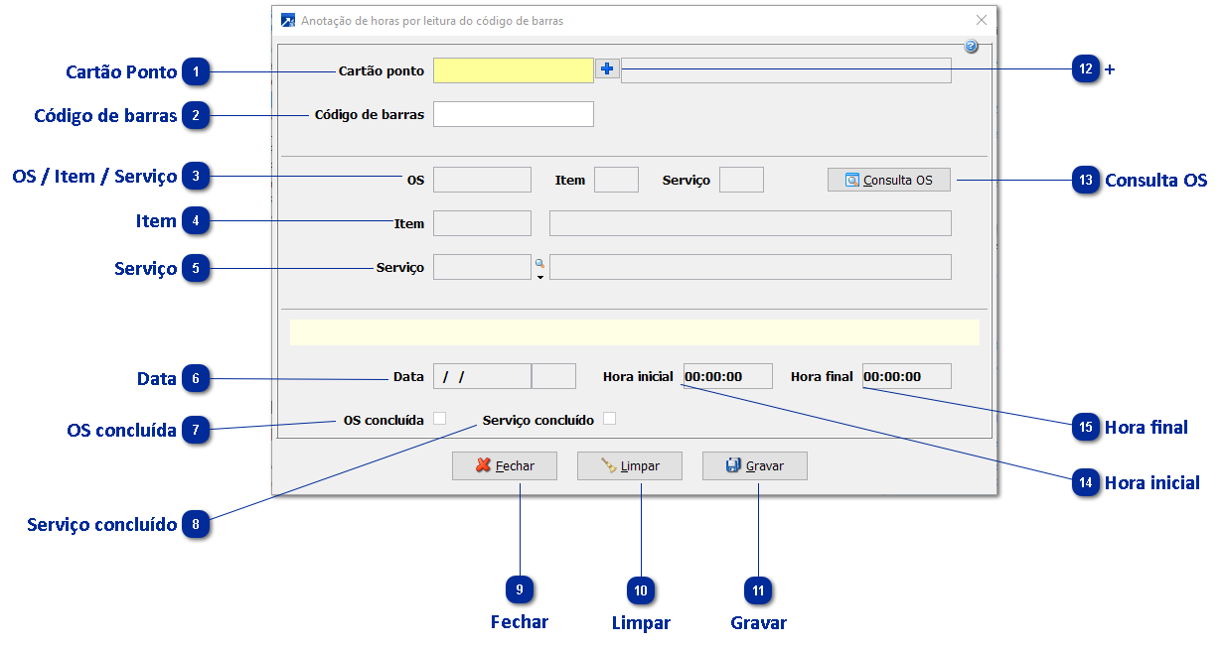Expand the small arrow under Serviço magnifier

coord(540,277)
